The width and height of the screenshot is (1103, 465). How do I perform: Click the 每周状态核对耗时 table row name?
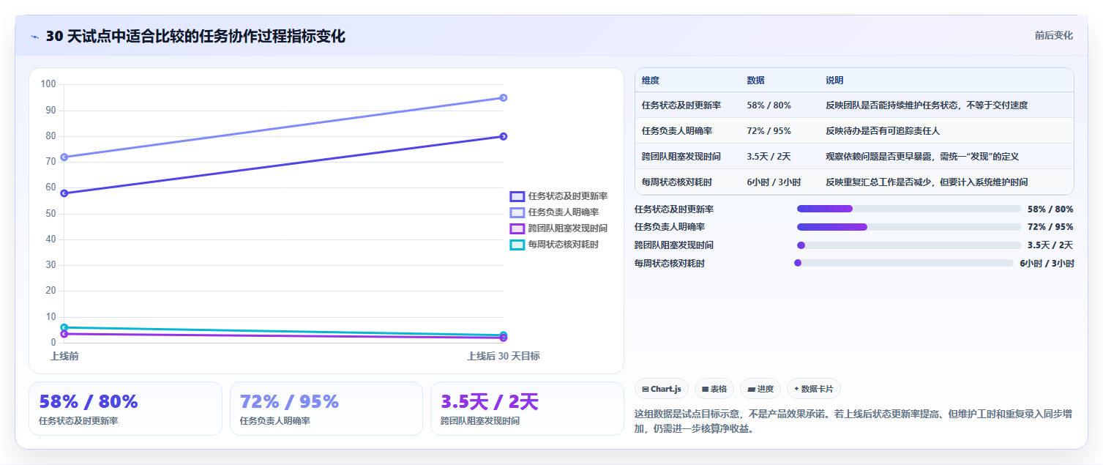pos(677,182)
